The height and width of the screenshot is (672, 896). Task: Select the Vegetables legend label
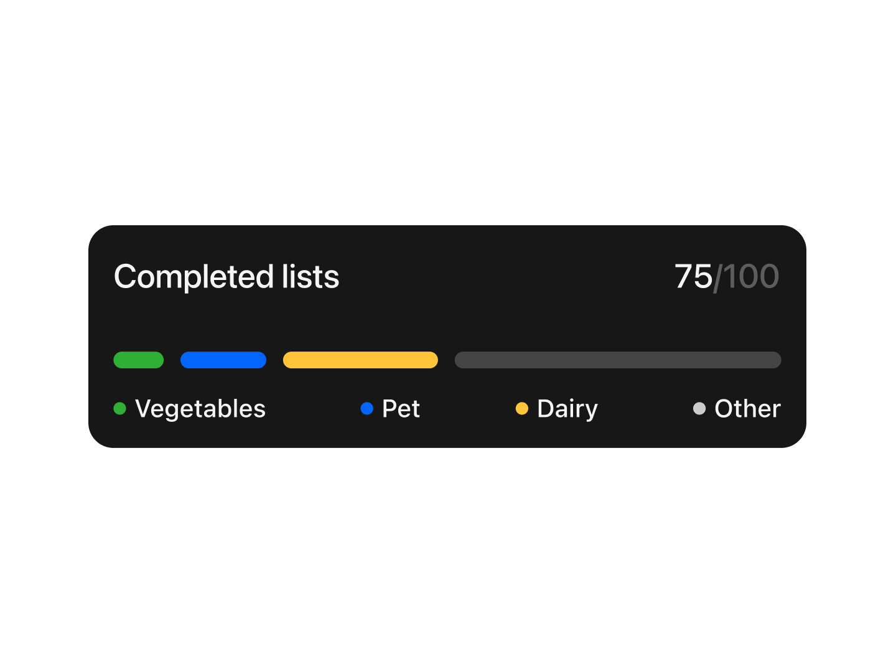tap(200, 409)
